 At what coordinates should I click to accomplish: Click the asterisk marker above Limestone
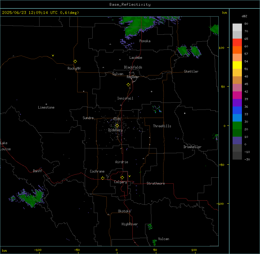(x=46, y=104)
